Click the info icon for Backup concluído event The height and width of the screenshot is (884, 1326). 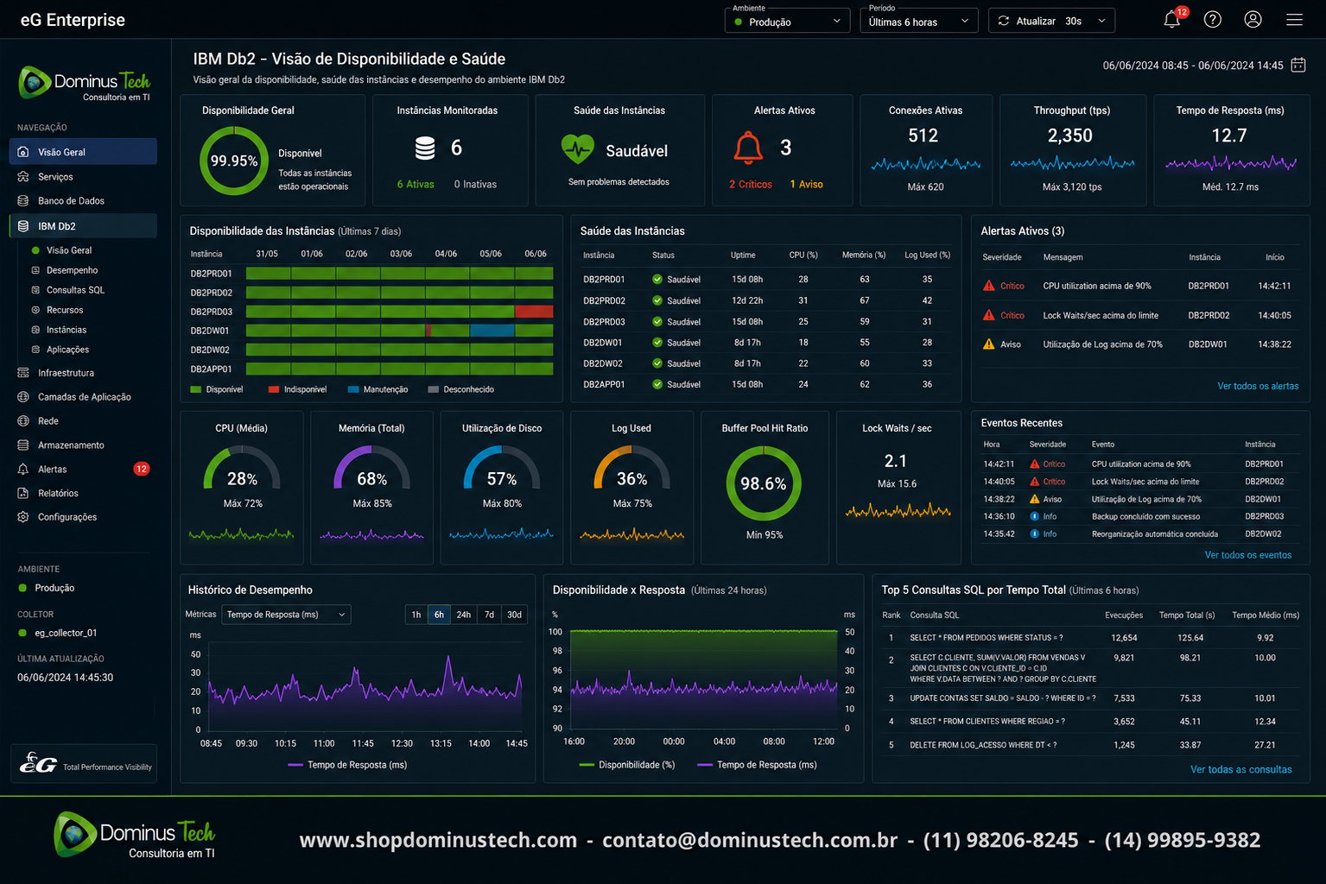click(1034, 516)
